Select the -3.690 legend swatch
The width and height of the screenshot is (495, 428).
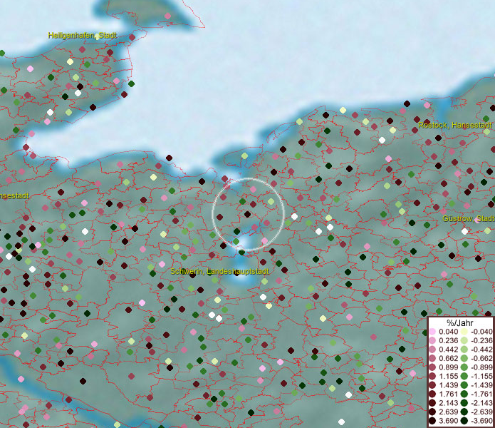tap(464, 421)
